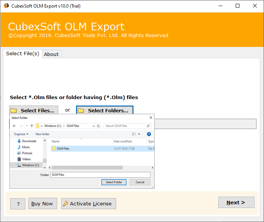The height and width of the screenshot is (222, 264).
Task: Switch to the About tab
Action: tap(51, 54)
